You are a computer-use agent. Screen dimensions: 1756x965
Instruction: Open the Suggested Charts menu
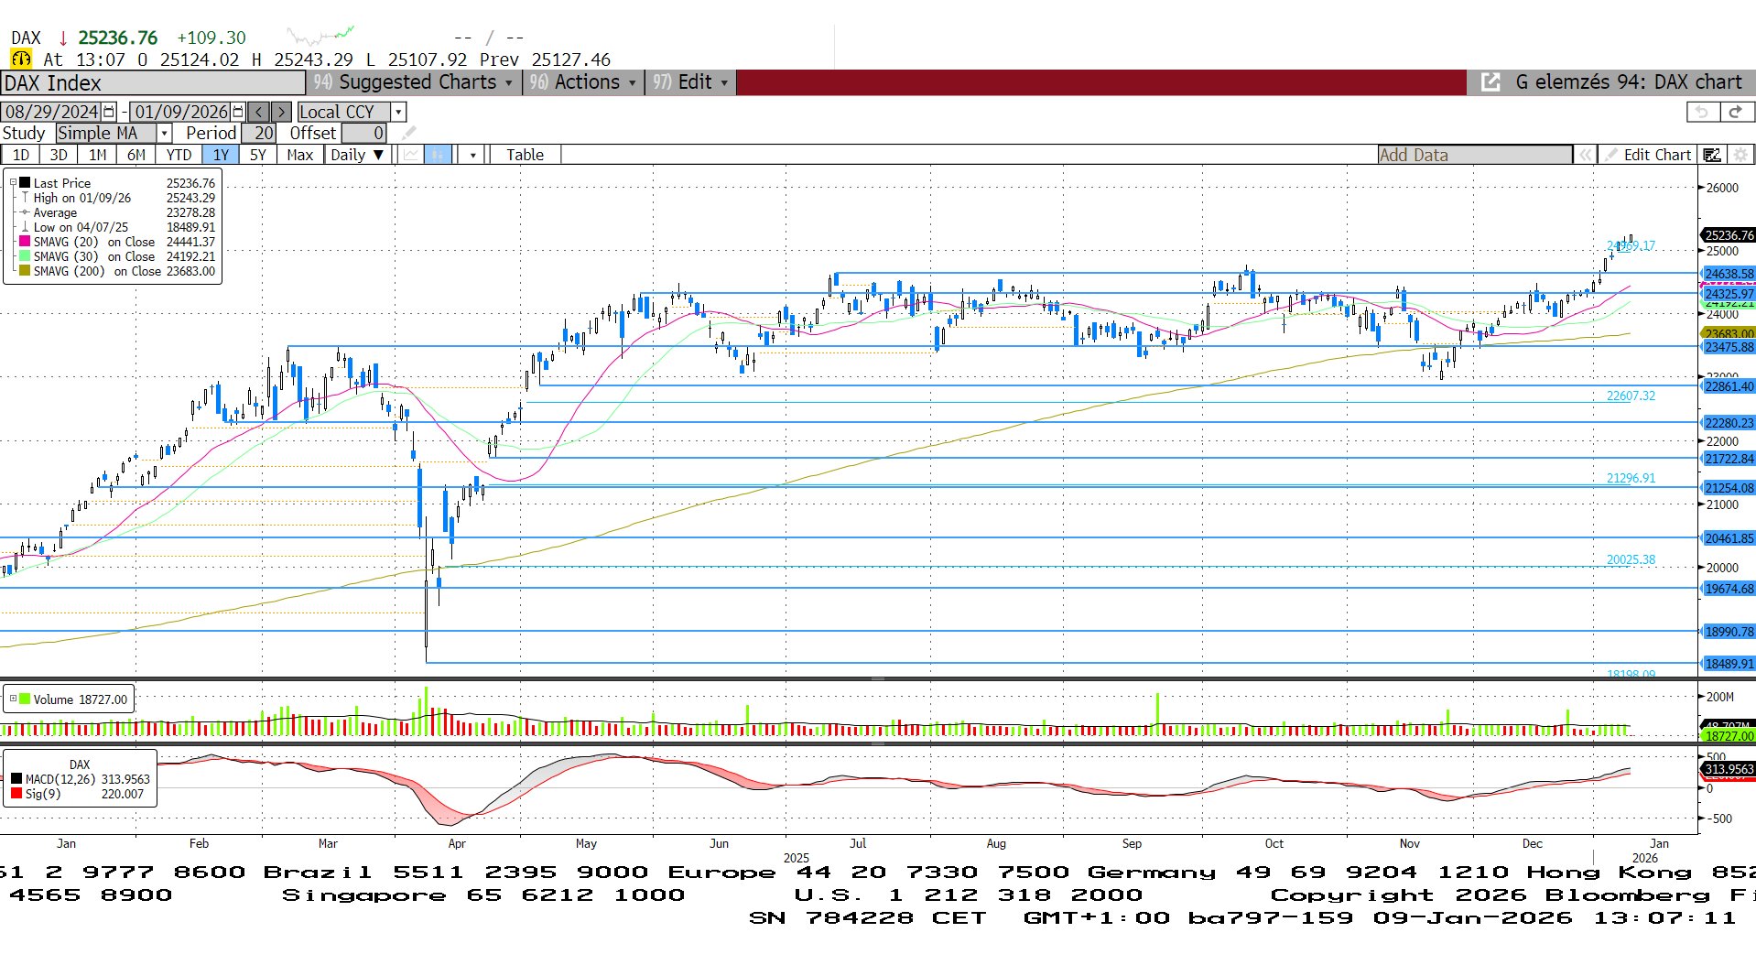tap(417, 82)
